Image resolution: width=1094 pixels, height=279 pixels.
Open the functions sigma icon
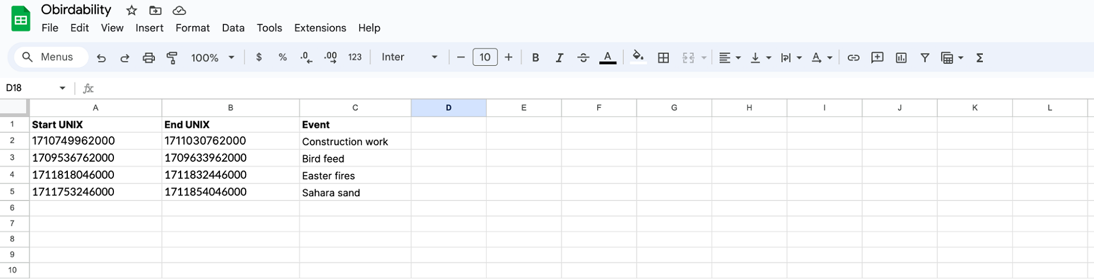pos(979,57)
